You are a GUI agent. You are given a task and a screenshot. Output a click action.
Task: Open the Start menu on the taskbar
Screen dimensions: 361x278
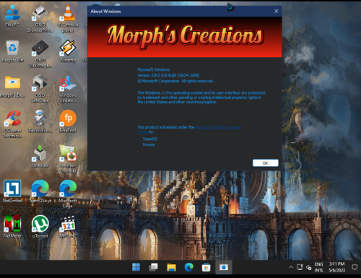point(136,267)
